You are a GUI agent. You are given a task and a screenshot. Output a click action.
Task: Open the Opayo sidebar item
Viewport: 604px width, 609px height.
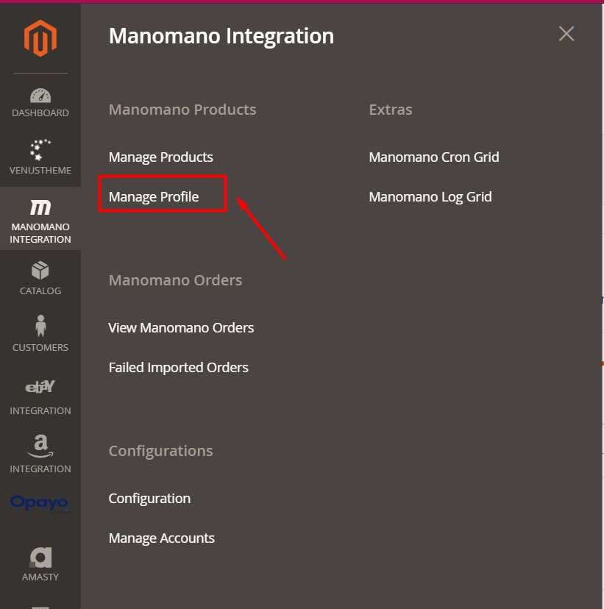coord(40,503)
